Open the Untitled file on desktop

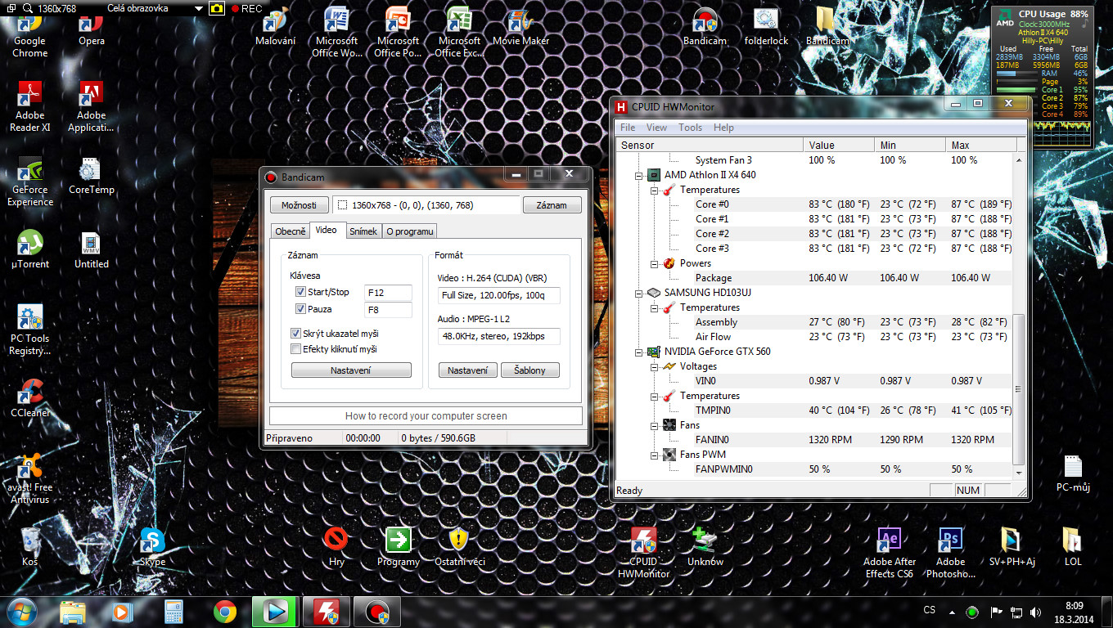point(92,250)
